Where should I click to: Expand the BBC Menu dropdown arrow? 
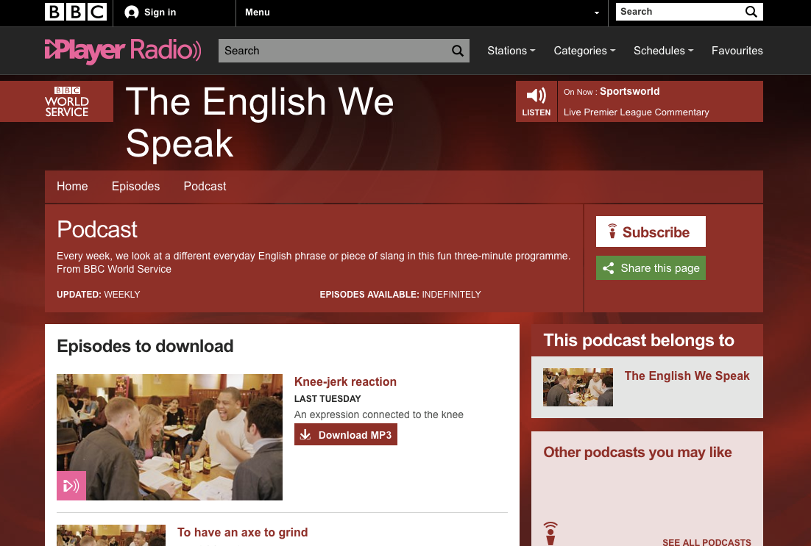[597, 13]
